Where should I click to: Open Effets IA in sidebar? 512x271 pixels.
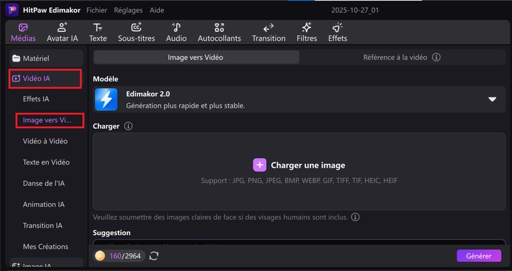(x=36, y=99)
